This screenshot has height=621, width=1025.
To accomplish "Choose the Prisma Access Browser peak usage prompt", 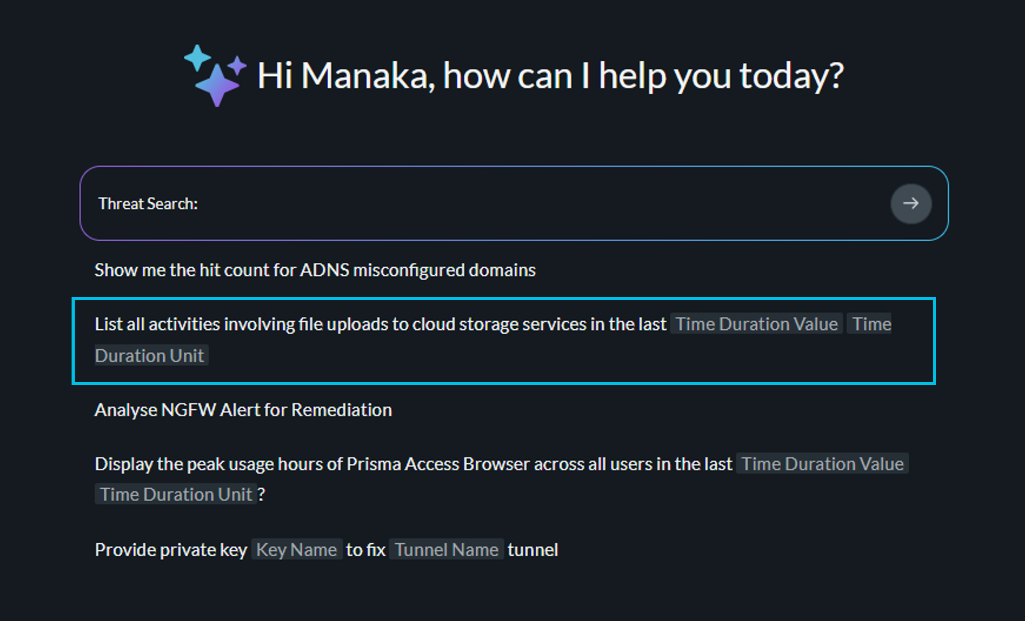I will pyautogui.click(x=501, y=479).
